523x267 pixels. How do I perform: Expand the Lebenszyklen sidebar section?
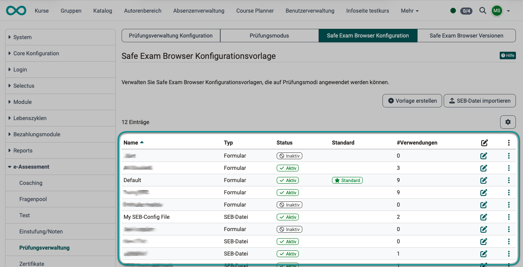click(60, 118)
